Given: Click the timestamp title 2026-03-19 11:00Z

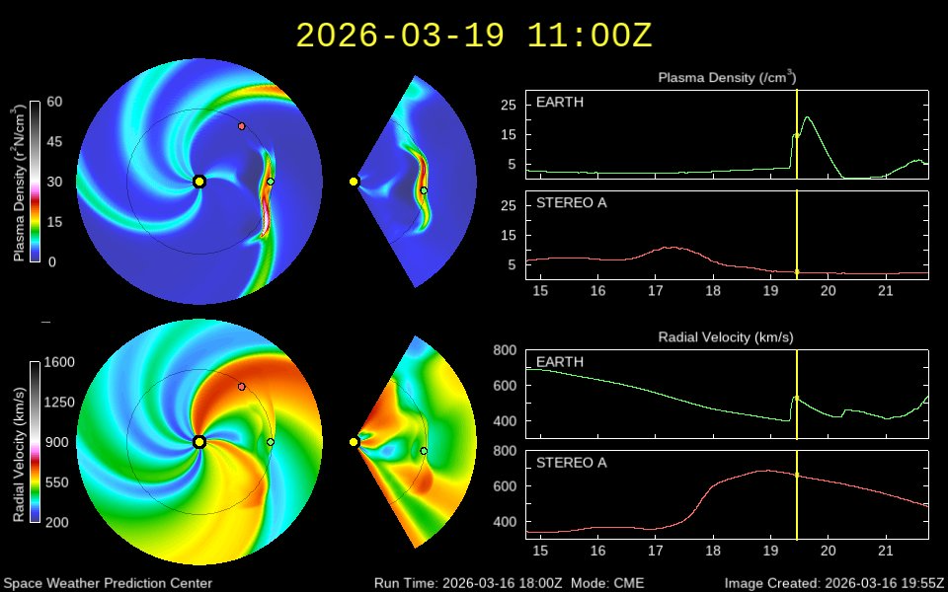Looking at the screenshot, I should (x=472, y=32).
